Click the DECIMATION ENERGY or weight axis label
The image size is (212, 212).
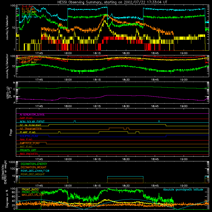pos(4,172)
